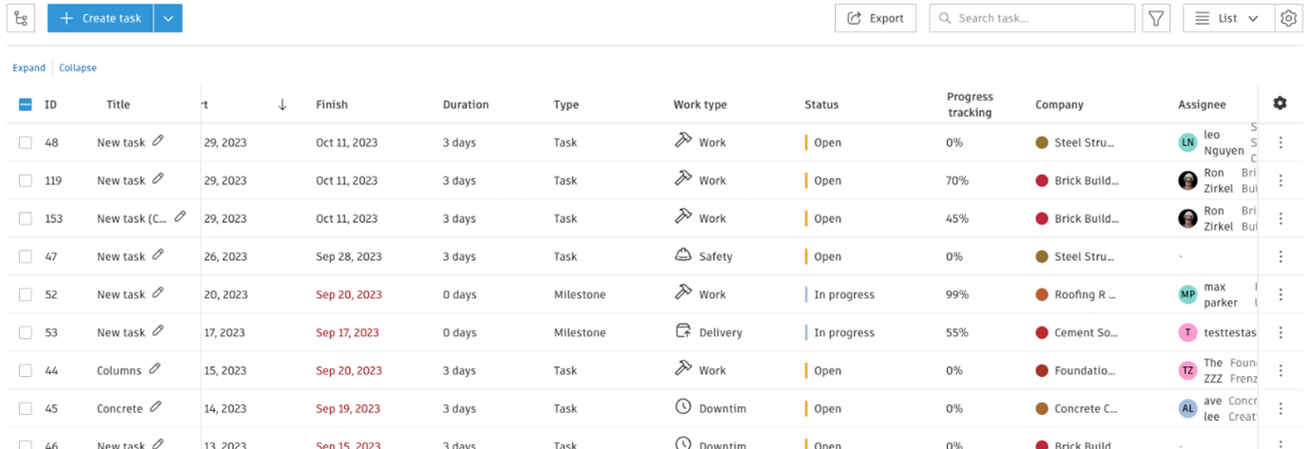Open view settings gear beside List
This screenshot has width=1311, height=449.
(1288, 18)
